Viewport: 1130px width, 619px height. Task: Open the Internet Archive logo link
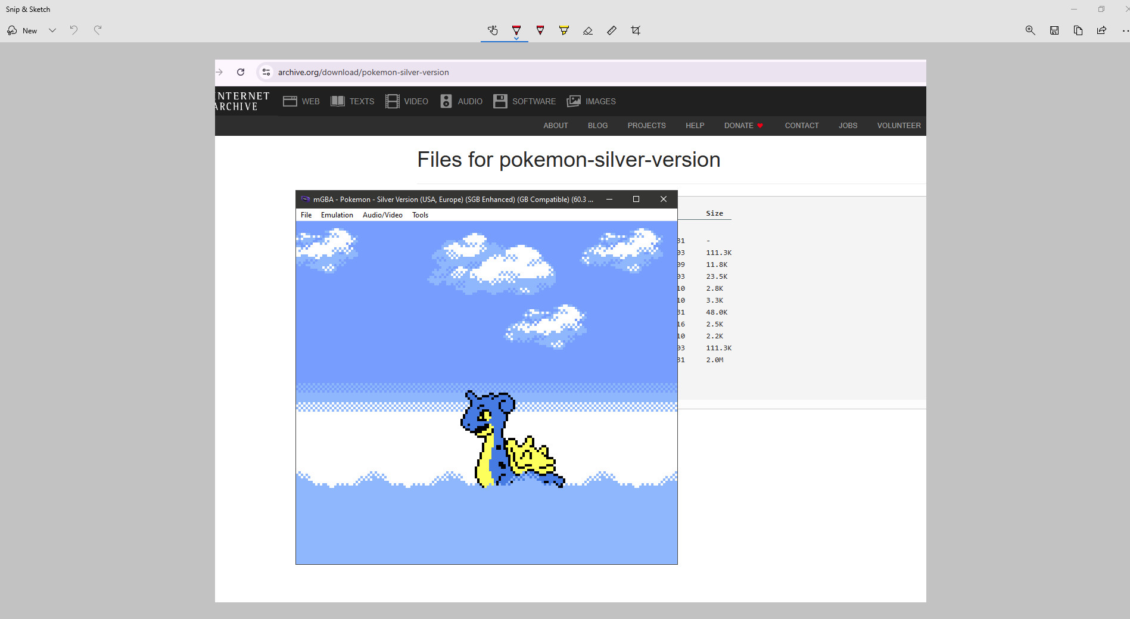(x=243, y=101)
